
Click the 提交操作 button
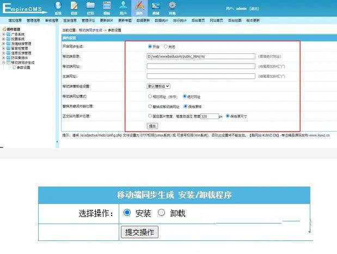tap(139, 232)
